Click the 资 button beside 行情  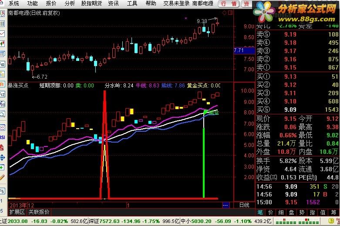coord(246,3)
